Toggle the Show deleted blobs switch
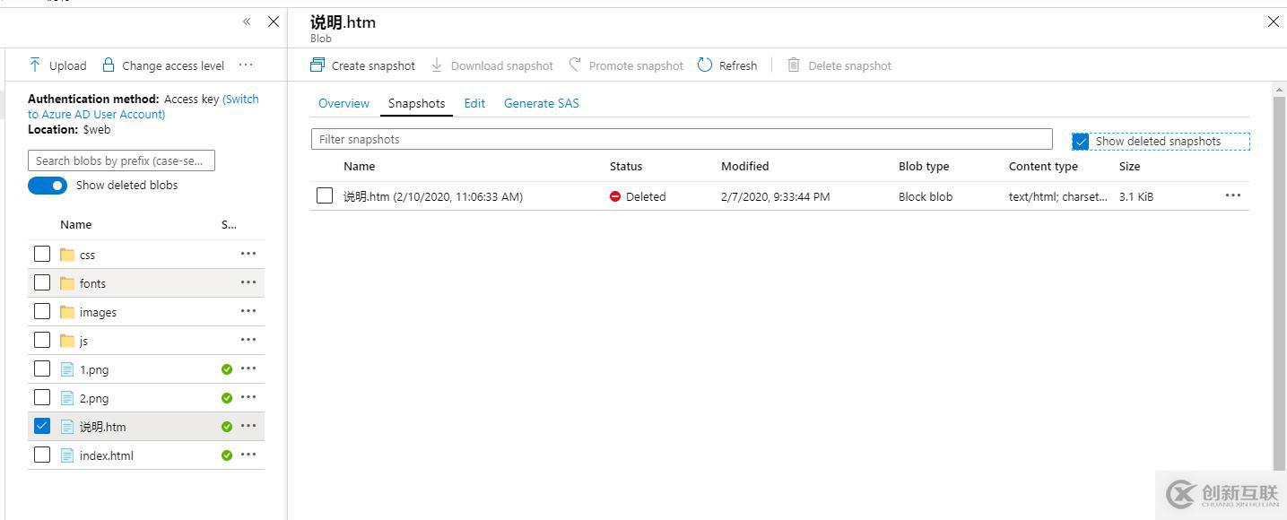 [48, 186]
